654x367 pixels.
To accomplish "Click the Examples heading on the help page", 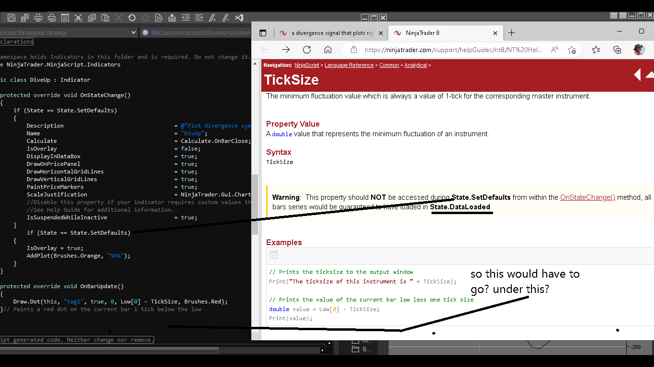I will (284, 242).
